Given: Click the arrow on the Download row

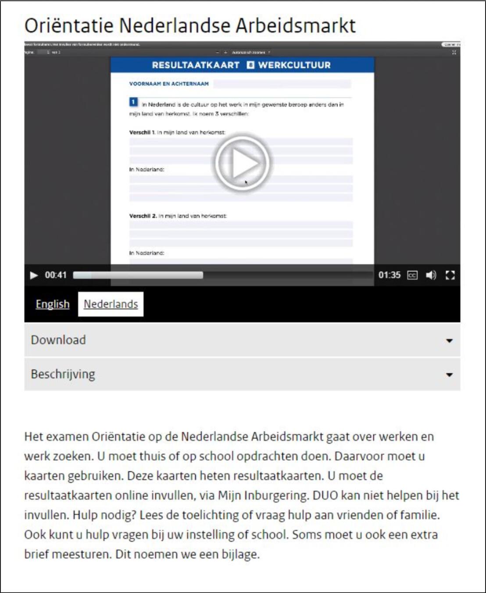Looking at the screenshot, I should tap(449, 341).
